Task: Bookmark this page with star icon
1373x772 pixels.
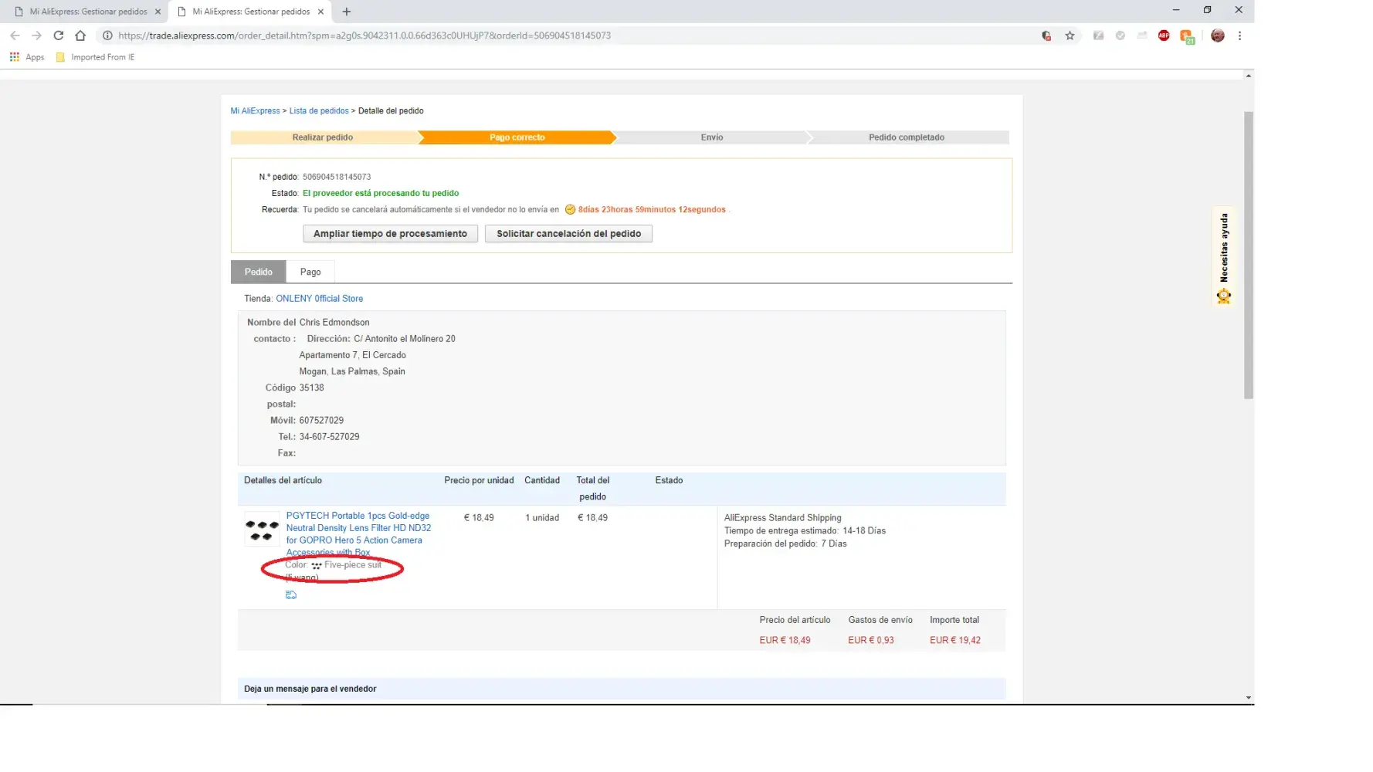Action: pos(1070,36)
